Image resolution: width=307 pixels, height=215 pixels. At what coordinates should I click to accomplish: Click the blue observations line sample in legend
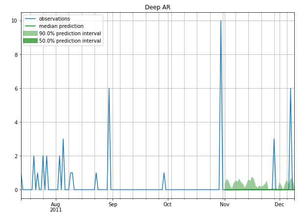tap(30, 19)
